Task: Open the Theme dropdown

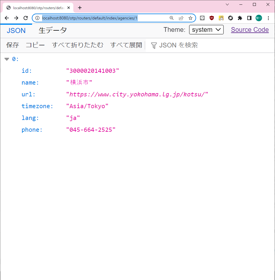Action: (206, 30)
